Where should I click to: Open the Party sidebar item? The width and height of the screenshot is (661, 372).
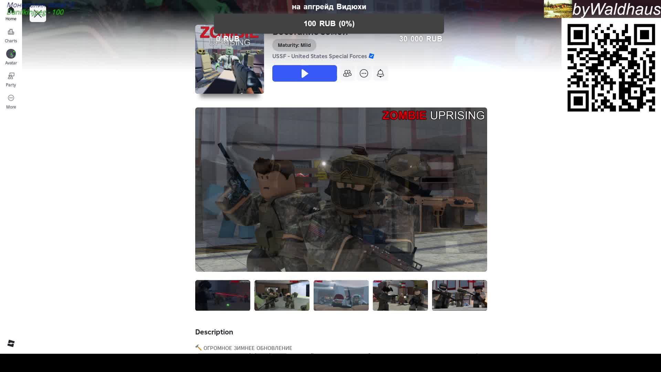coord(11,80)
